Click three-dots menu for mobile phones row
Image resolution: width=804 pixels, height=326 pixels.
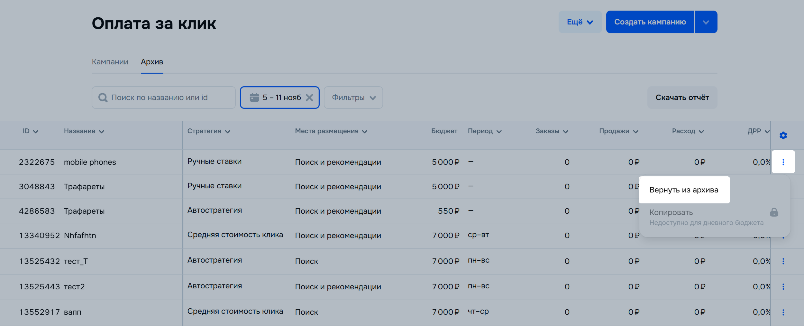783,162
